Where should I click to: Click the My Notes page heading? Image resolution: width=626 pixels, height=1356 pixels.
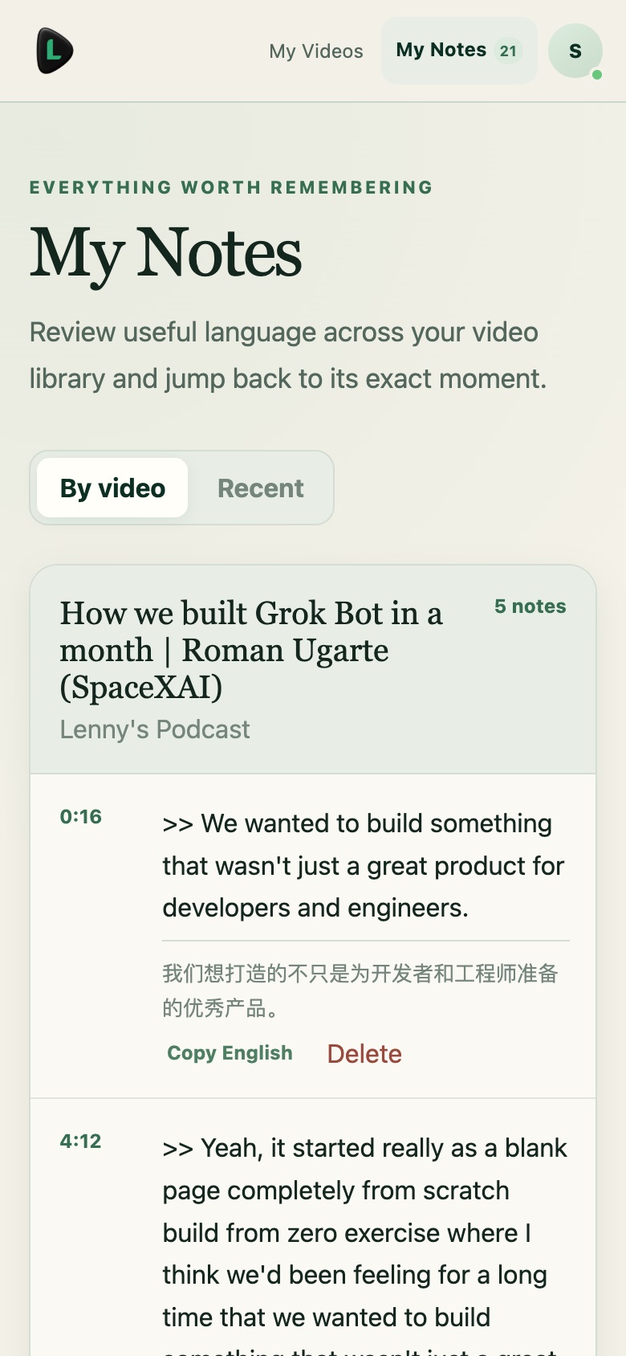(x=166, y=253)
